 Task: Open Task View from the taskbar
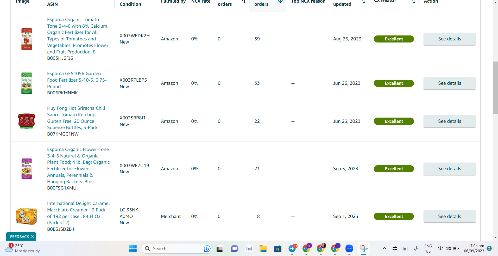pyautogui.click(x=220, y=249)
